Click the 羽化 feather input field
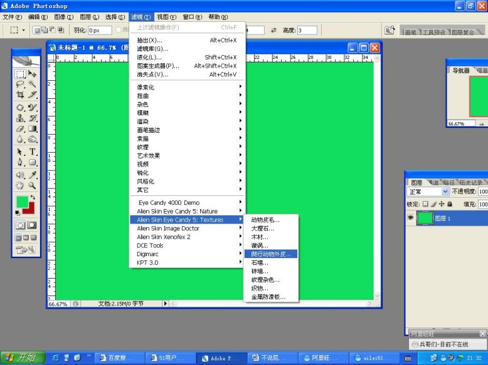The height and width of the screenshot is (365, 488). [x=100, y=30]
